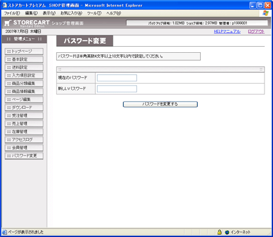
Task: Open ダウンロード from the sidebar
Action: coord(24,108)
